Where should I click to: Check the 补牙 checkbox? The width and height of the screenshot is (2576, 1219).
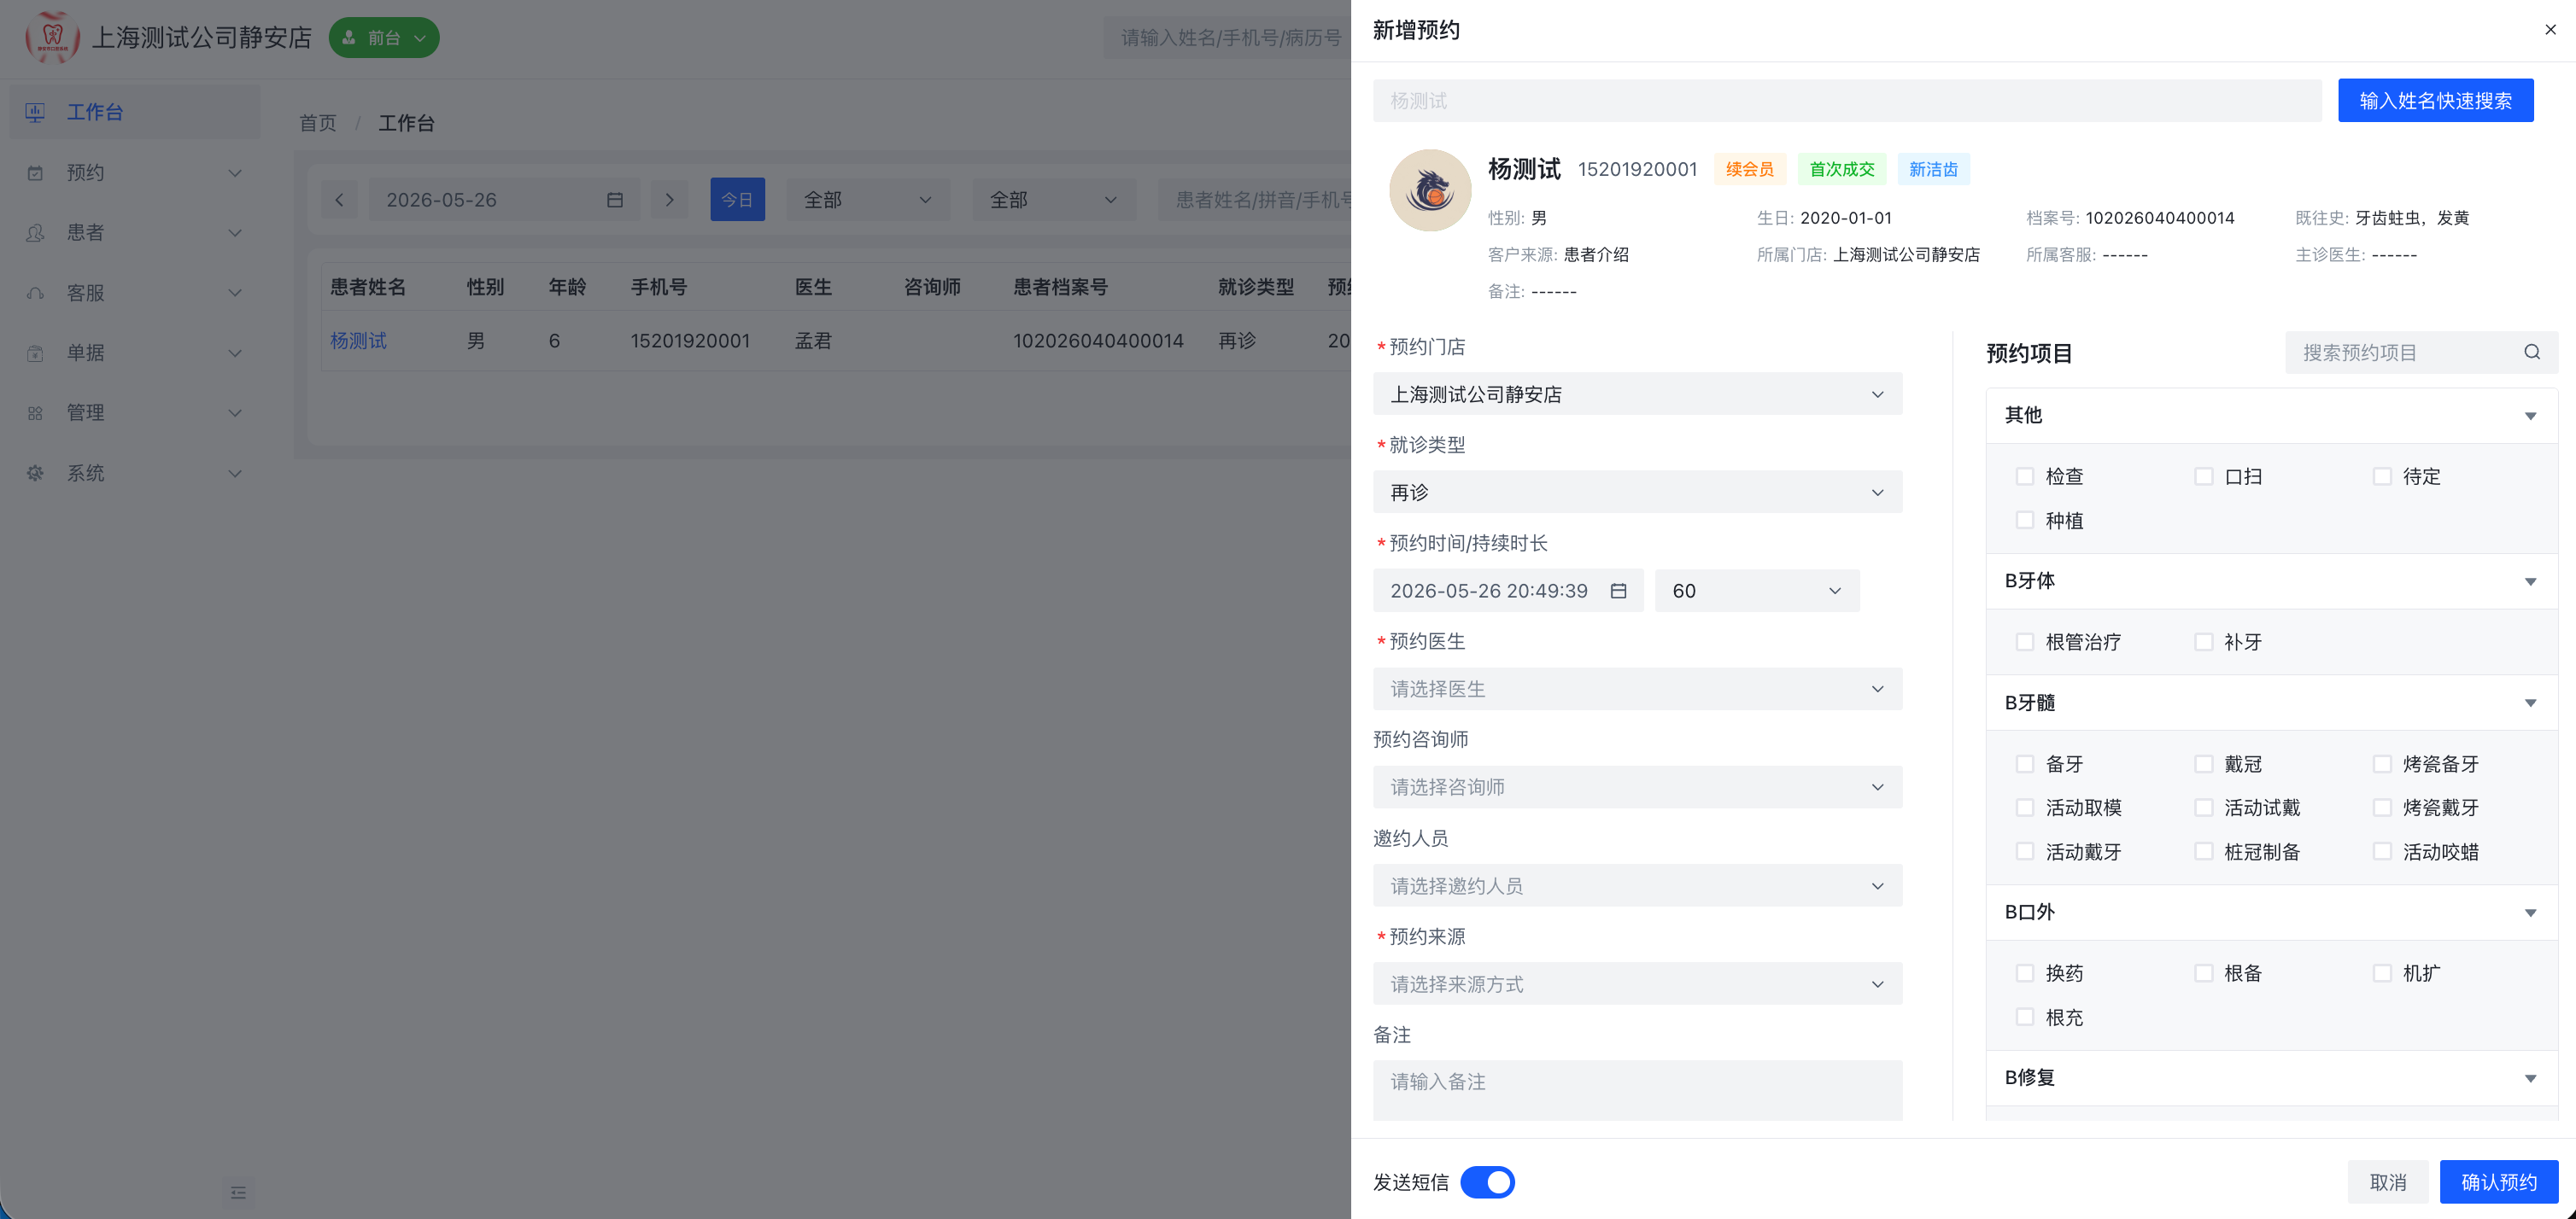(x=2203, y=641)
